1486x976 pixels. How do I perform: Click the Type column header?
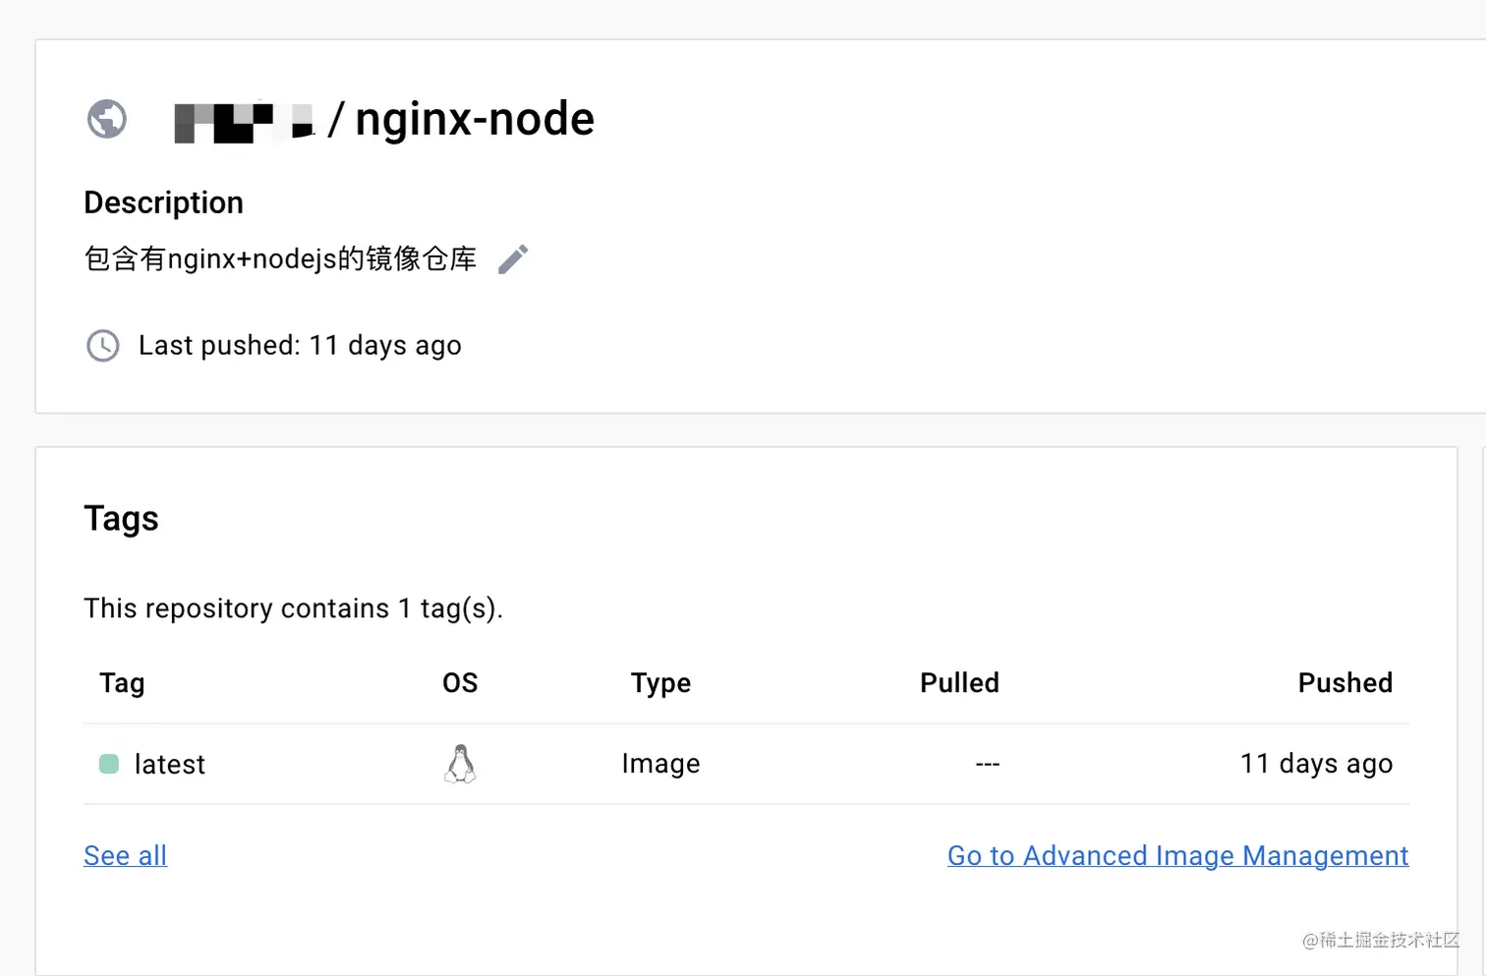660,682
